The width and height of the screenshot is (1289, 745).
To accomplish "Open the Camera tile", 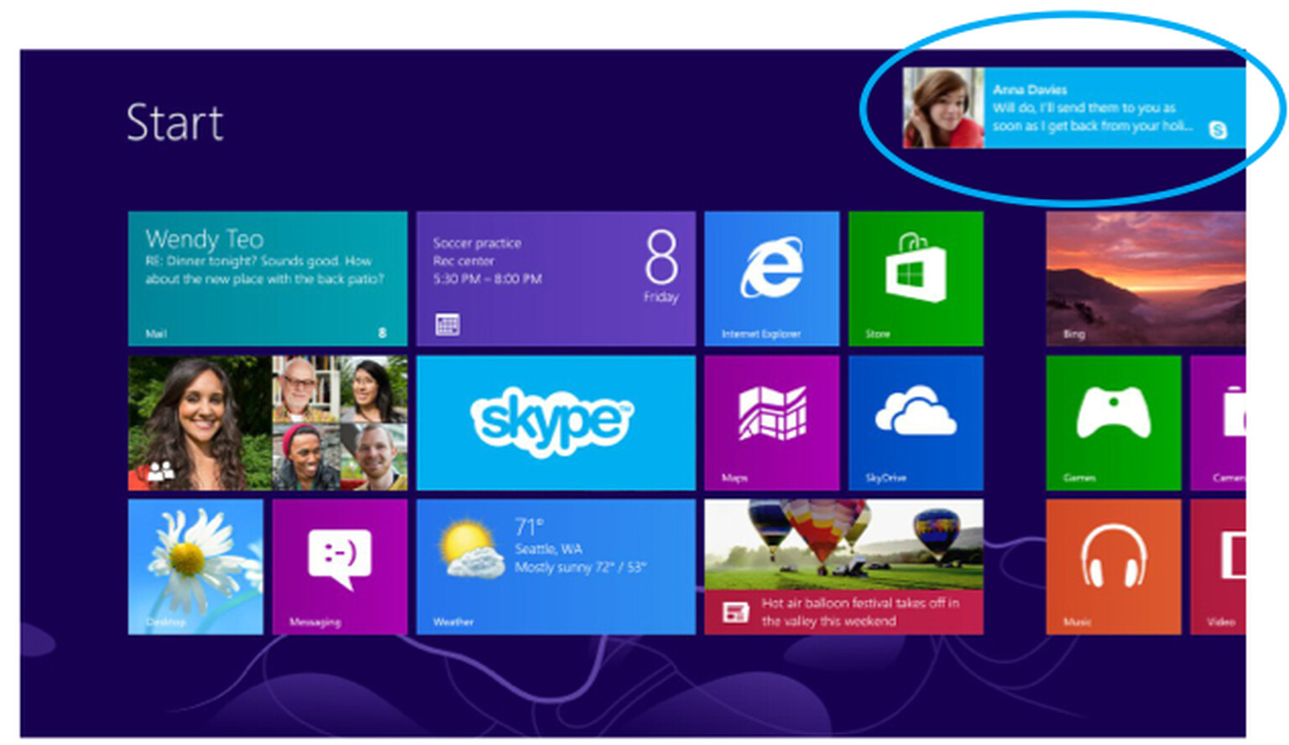I will point(1218,423).
